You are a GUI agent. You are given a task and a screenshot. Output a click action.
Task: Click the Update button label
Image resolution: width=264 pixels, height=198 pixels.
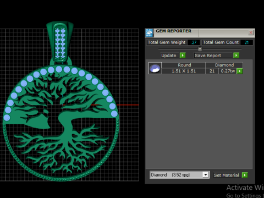click(168, 56)
